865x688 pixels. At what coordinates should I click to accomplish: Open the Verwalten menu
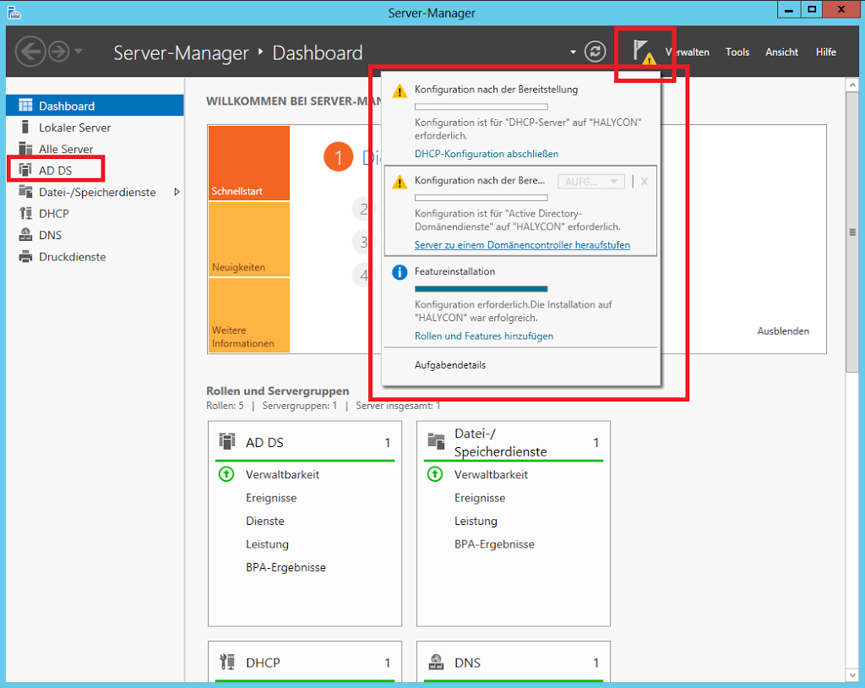coord(688,52)
